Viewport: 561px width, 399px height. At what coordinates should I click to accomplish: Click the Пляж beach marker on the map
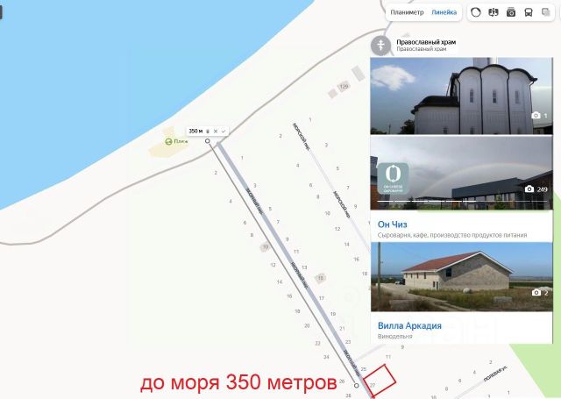click(176, 141)
